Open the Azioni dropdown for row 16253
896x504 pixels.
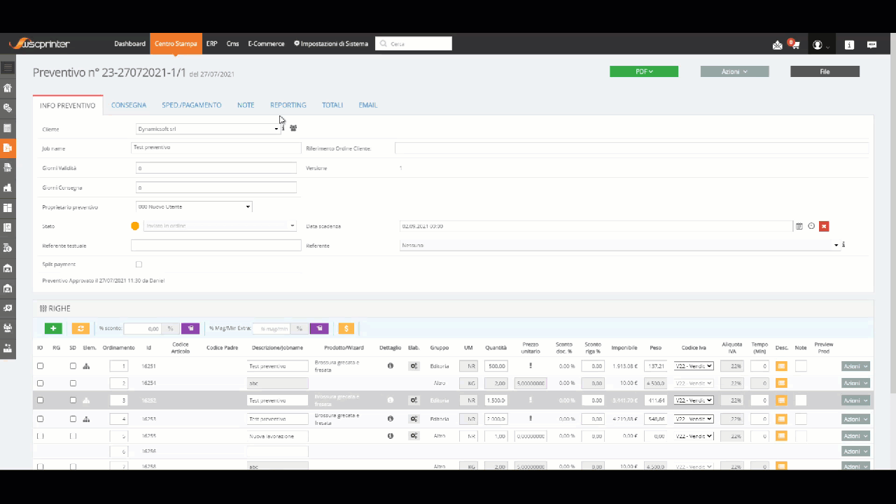(x=855, y=419)
